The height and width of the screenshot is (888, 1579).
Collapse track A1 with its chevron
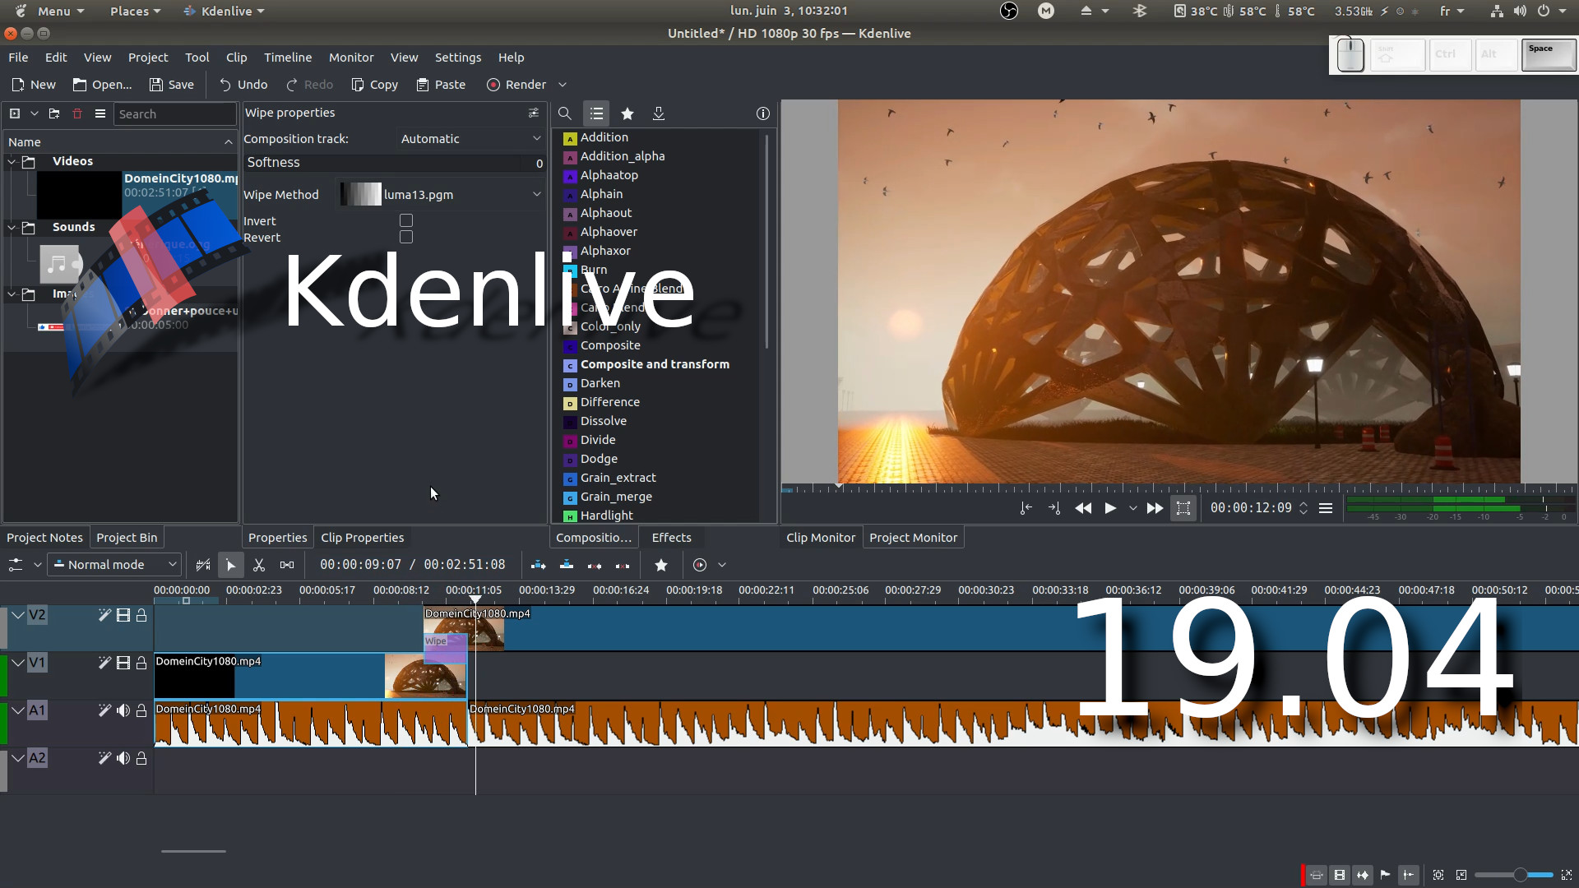pos(17,710)
